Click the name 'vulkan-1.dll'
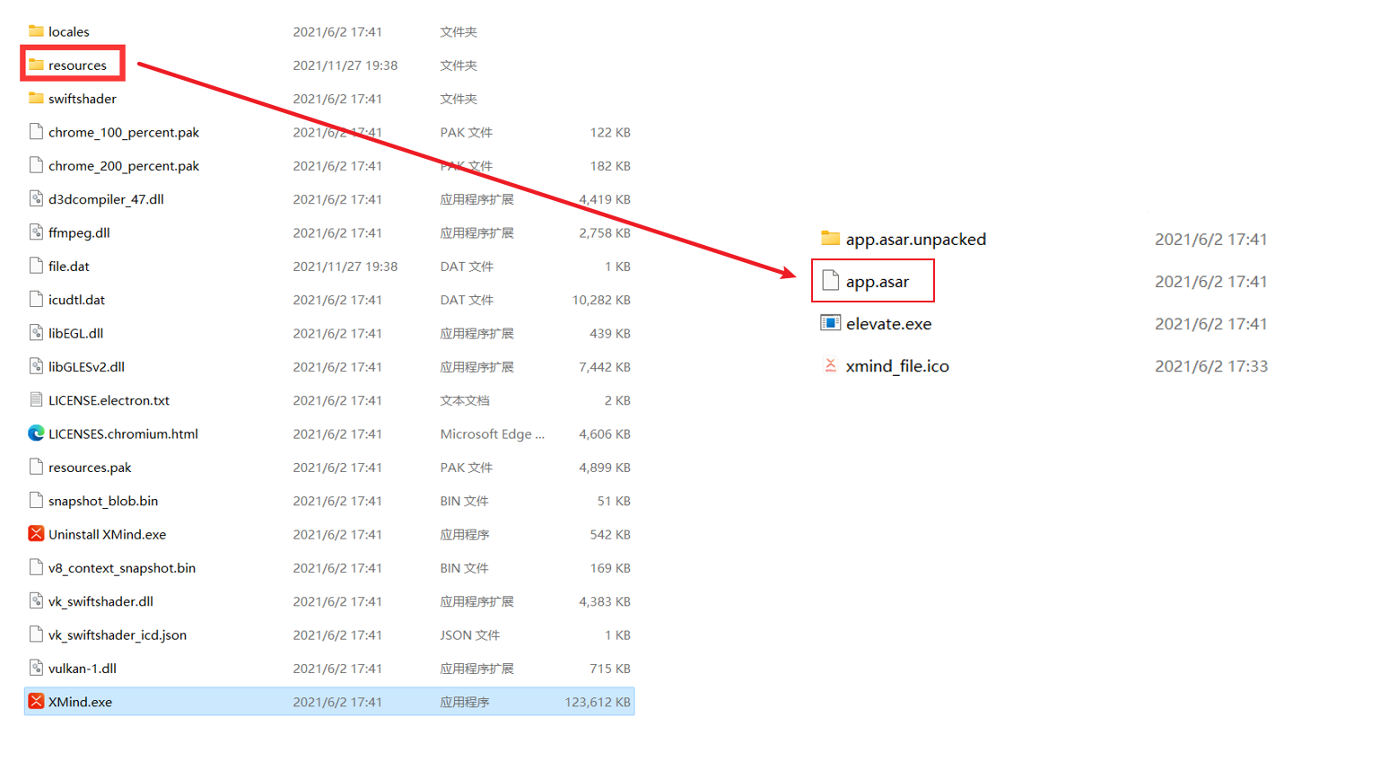The height and width of the screenshot is (779, 1389). [x=83, y=668]
